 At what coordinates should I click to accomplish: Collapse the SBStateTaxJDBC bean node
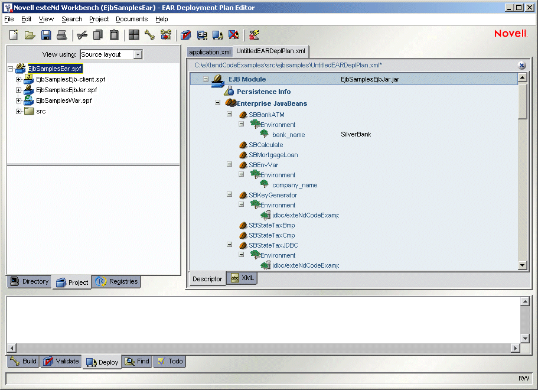(x=230, y=245)
